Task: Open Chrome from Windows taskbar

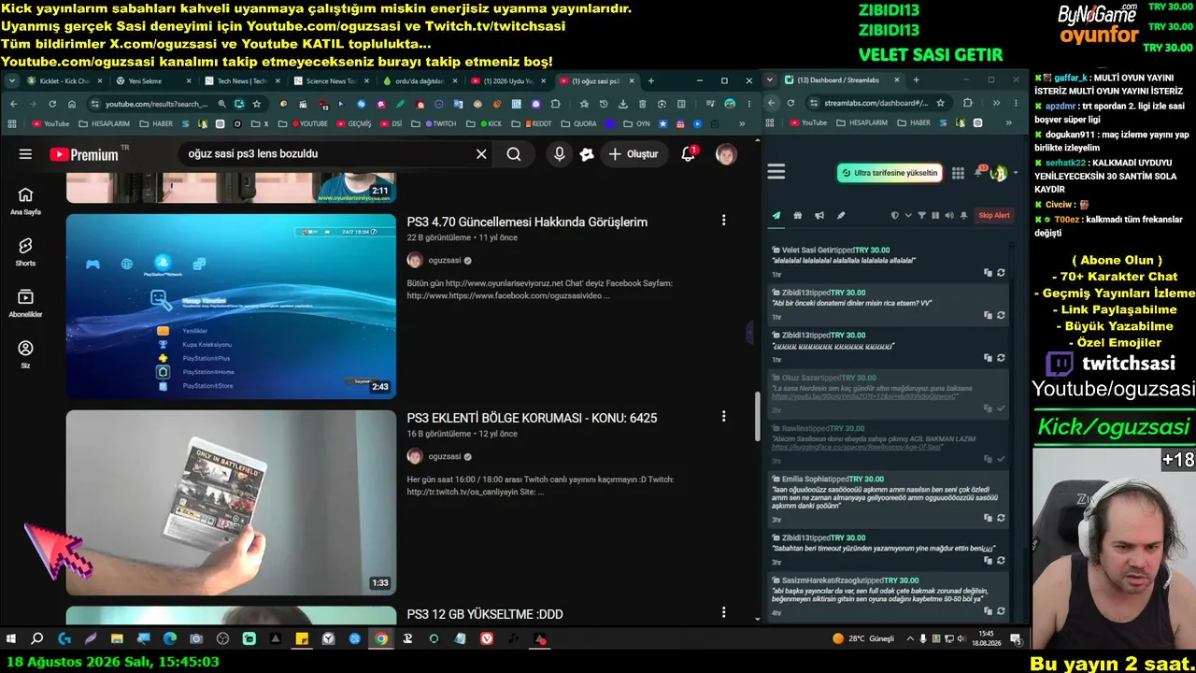Action: point(381,639)
